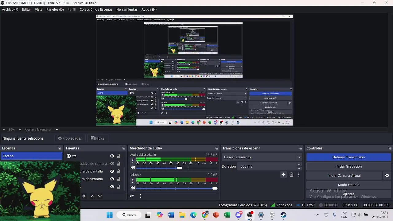This screenshot has height=221, width=393.
Task: Open Excel from the taskbar
Action: pos(227,215)
